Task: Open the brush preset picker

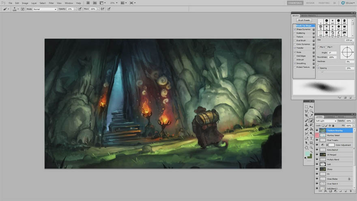Action: 15,9
